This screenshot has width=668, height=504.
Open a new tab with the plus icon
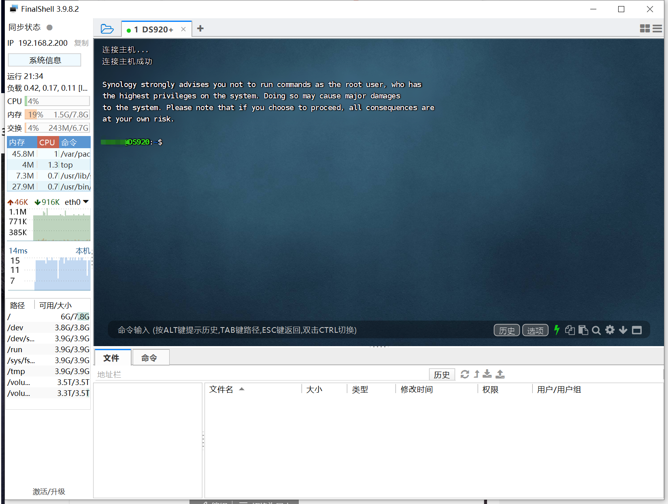200,28
